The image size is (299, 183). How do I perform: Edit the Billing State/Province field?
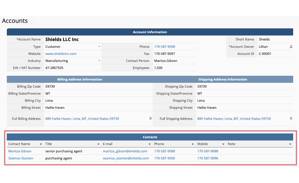click(x=98, y=94)
